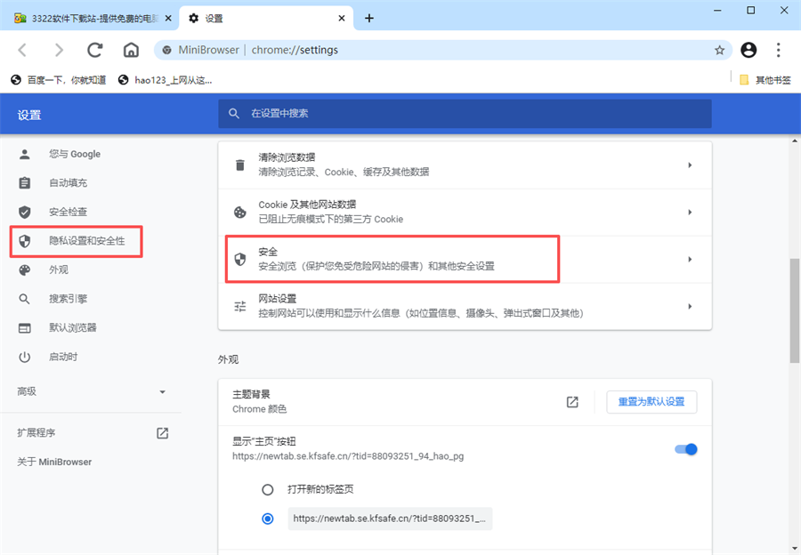The width and height of the screenshot is (801, 555).
Task: Click the 重置为默认设置 button
Action: click(x=650, y=402)
